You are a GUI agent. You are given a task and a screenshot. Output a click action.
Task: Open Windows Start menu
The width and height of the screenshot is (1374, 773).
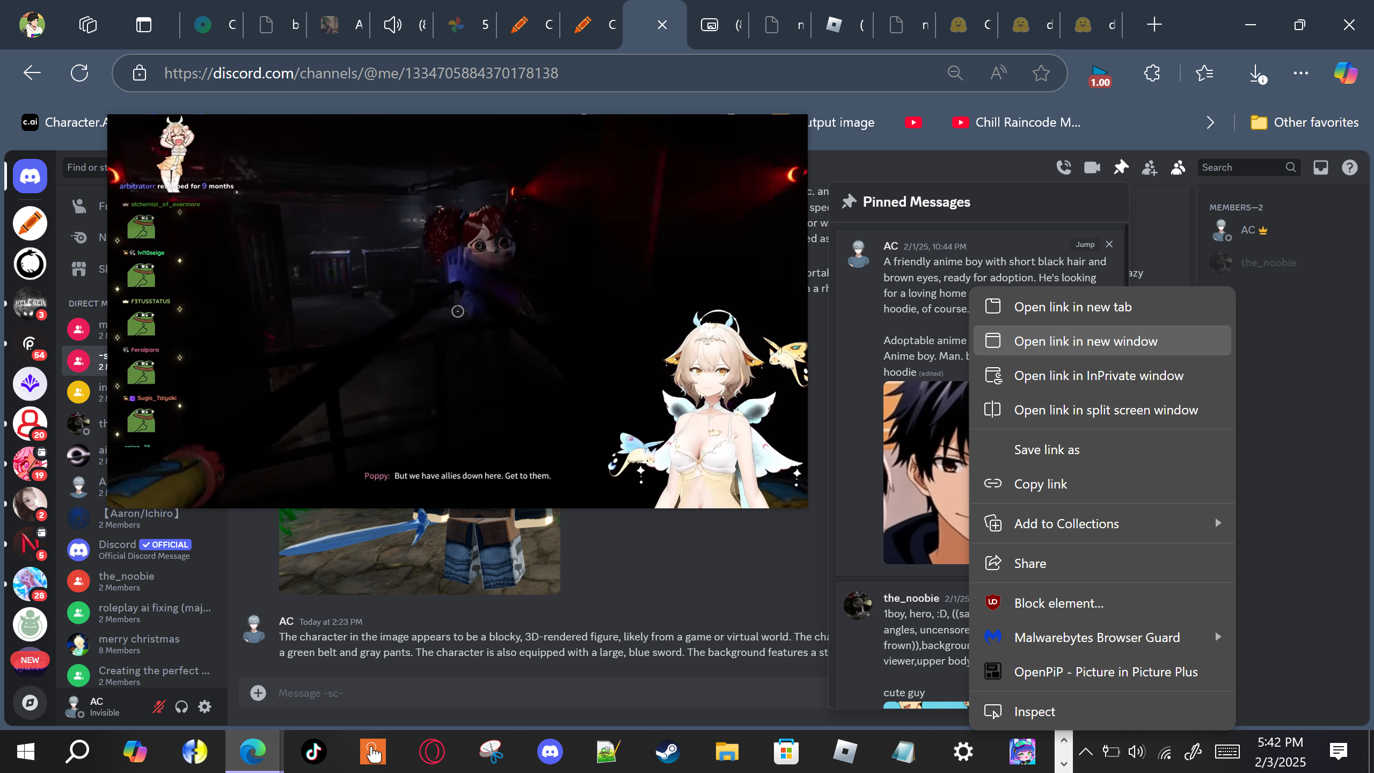(x=26, y=752)
